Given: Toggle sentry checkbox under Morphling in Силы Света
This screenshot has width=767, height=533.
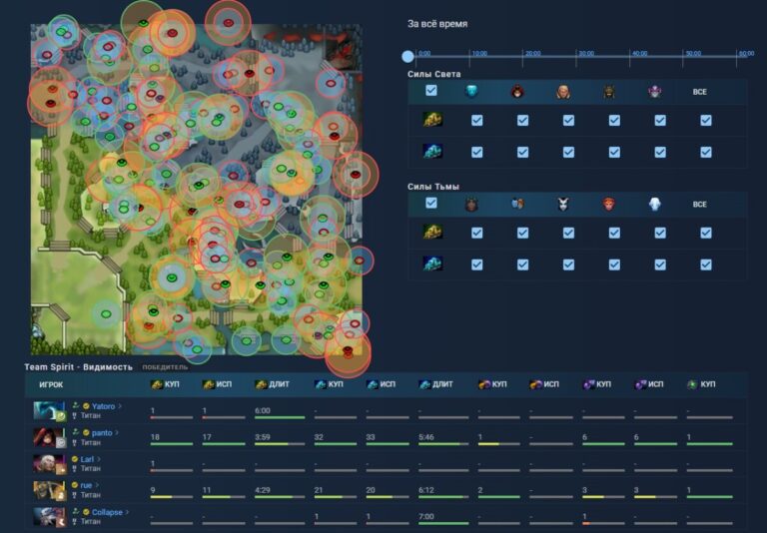Looking at the screenshot, I should (477, 152).
